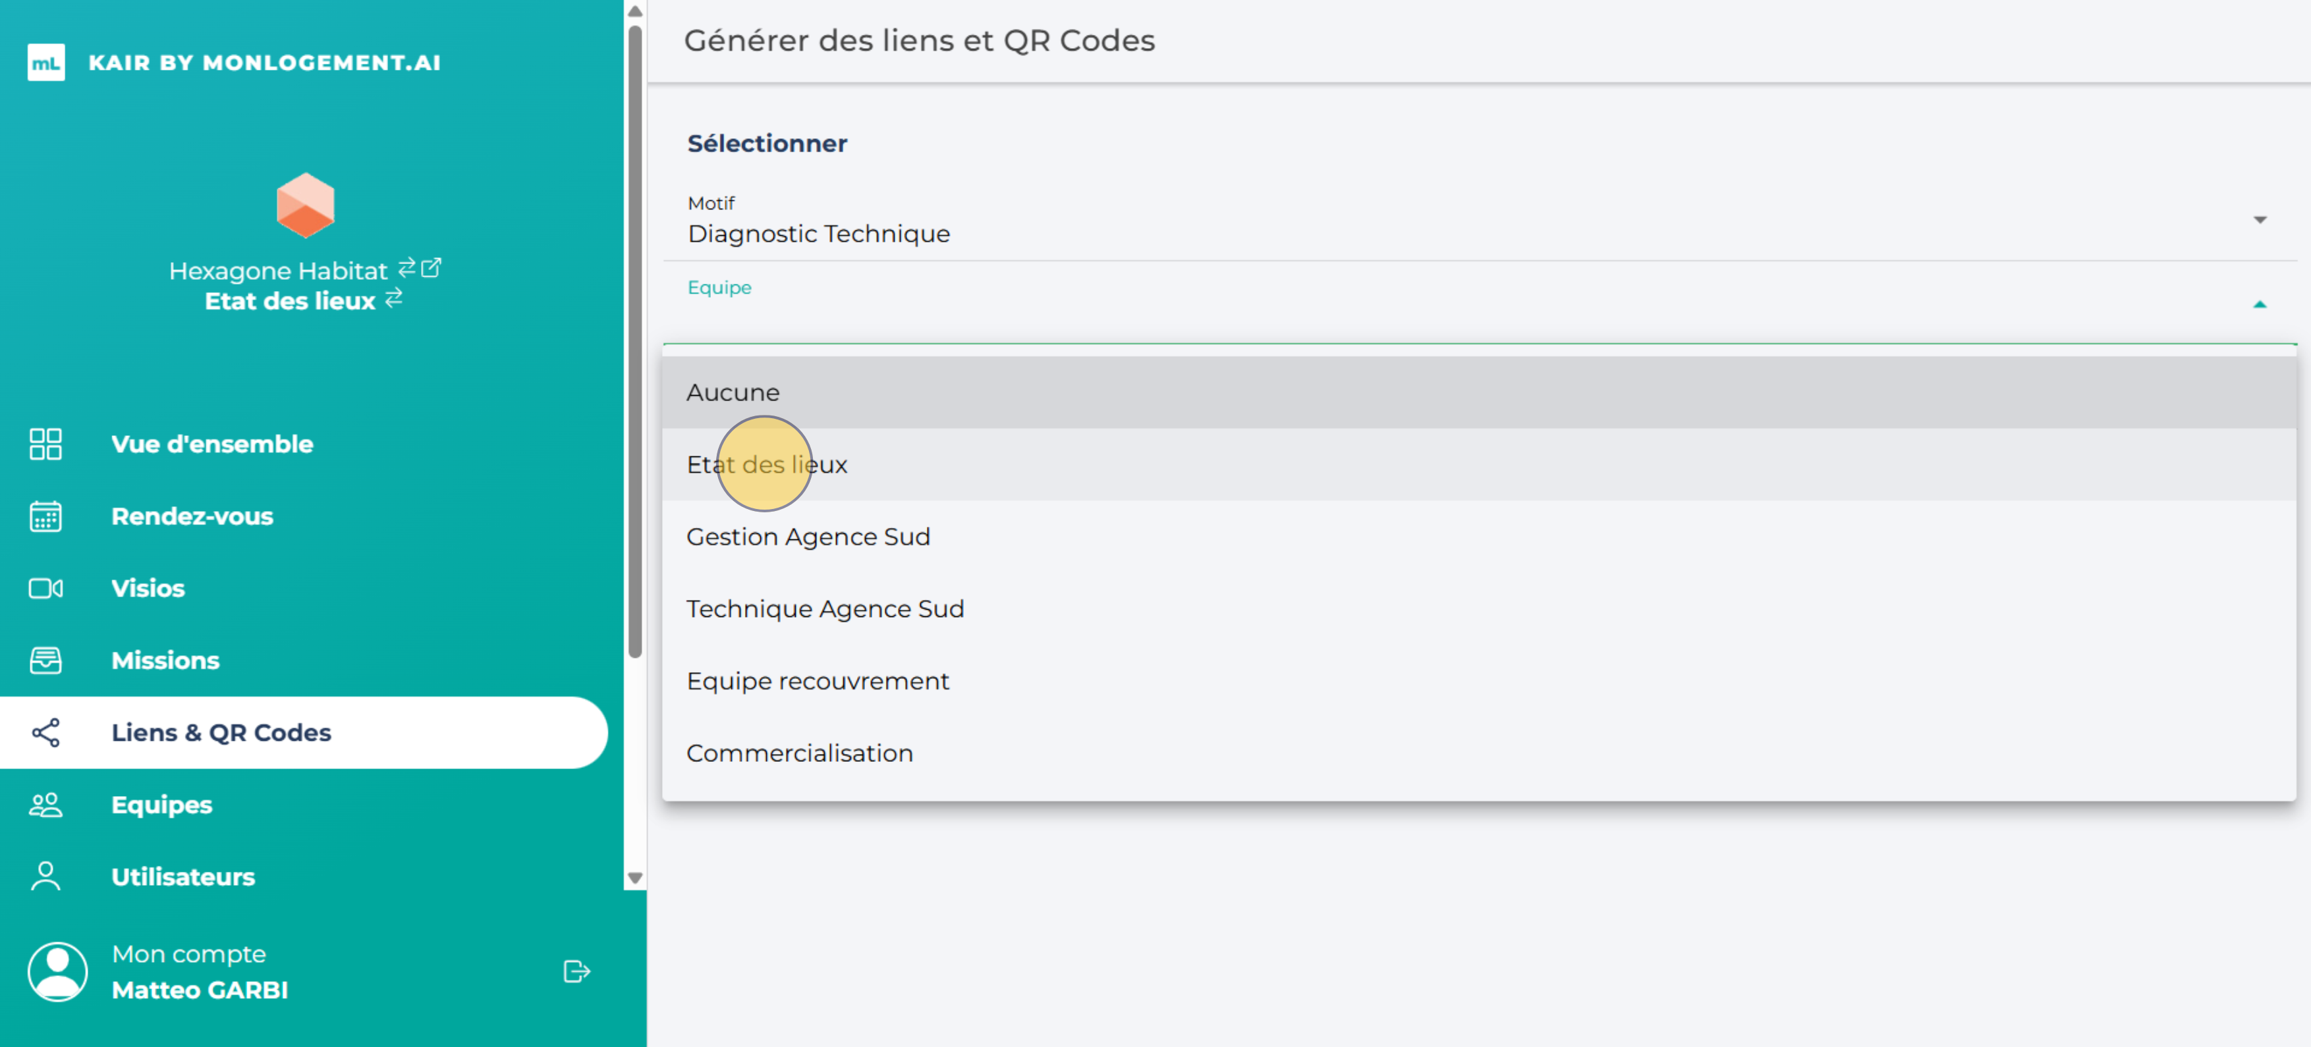Click the swap arrows next to Hexagone Habitat
2311x1047 pixels.
pos(406,267)
